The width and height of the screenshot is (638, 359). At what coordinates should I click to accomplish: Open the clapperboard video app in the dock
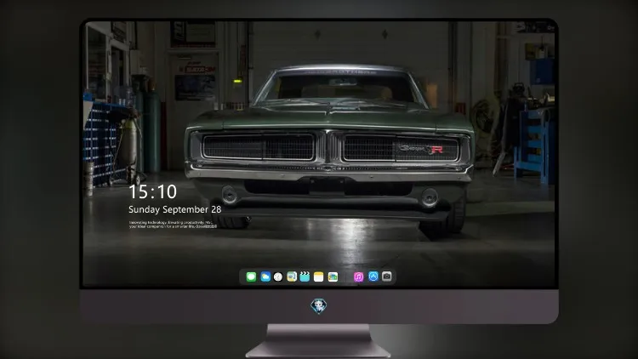(x=305, y=277)
